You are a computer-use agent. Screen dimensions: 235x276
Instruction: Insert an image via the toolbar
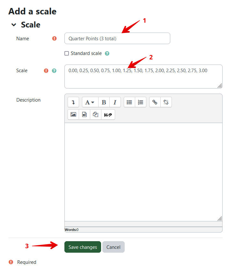tap(73, 115)
